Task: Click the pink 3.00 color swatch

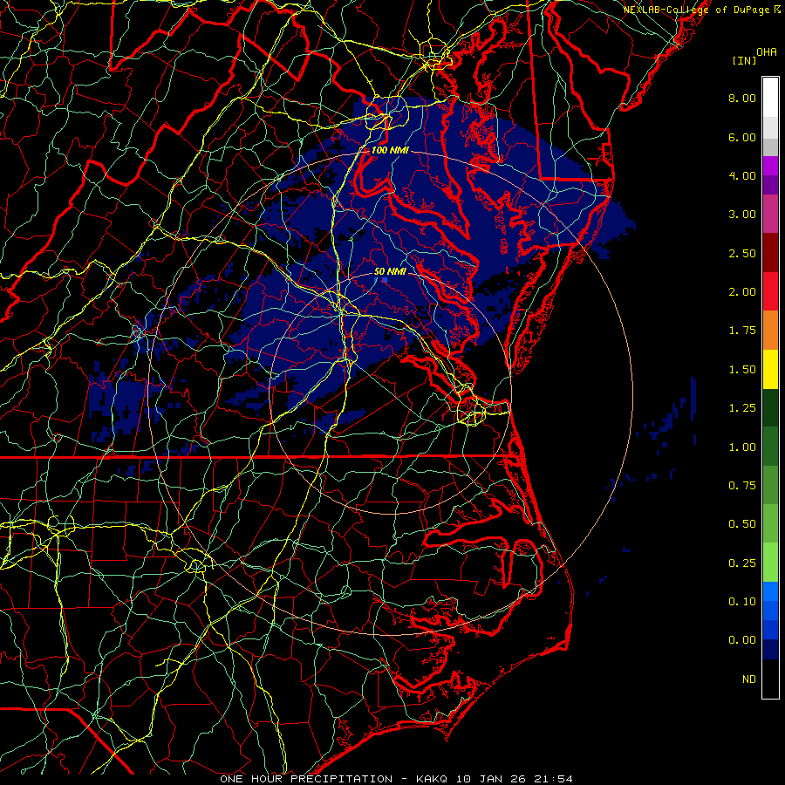Action: 770,215
